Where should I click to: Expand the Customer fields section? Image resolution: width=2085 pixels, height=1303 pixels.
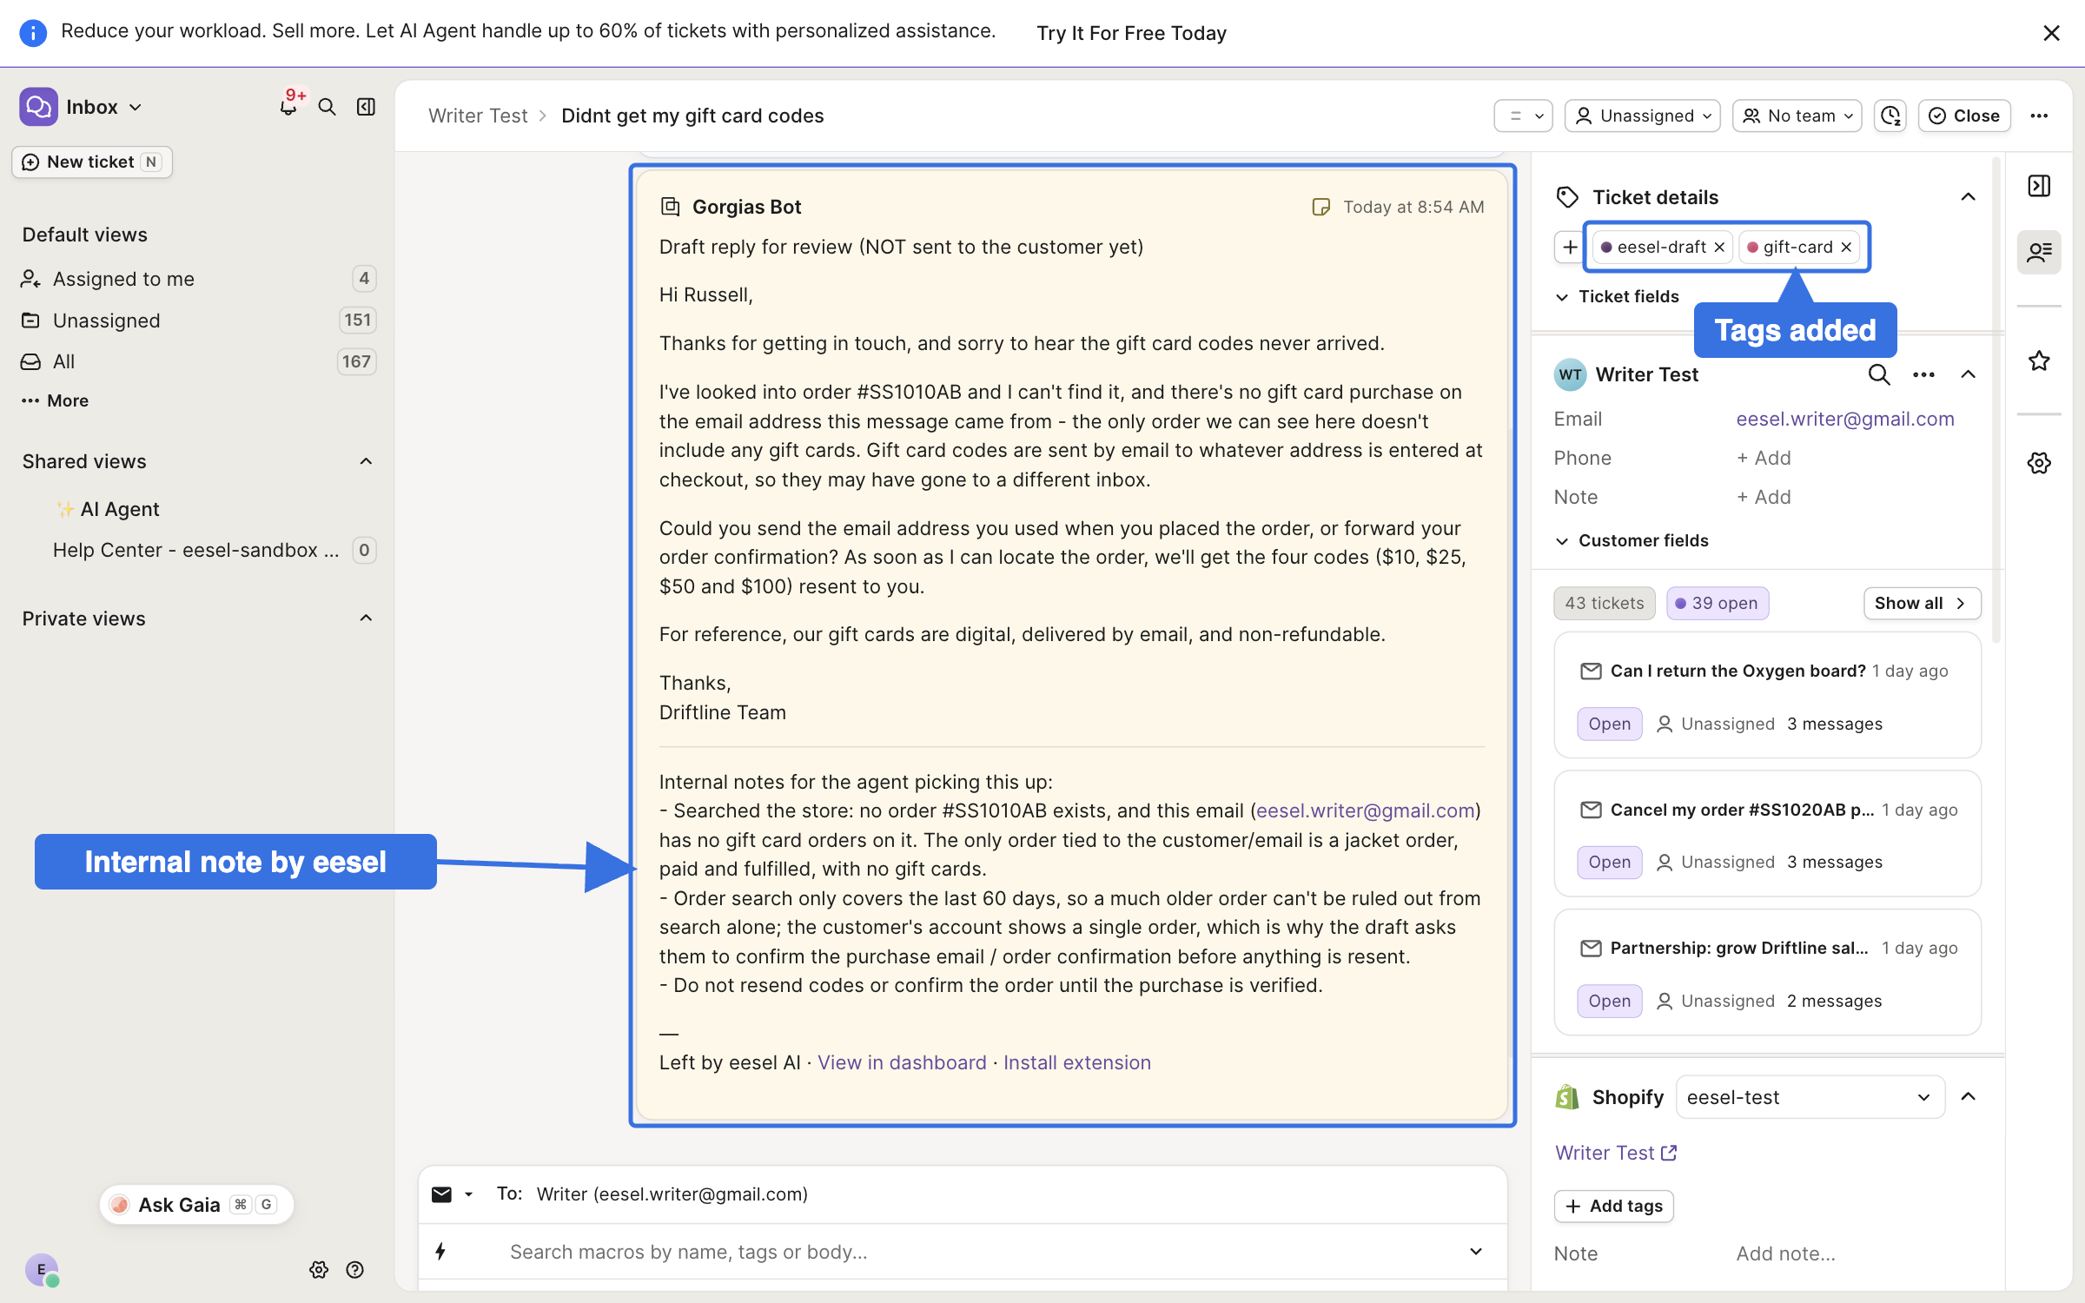[x=1632, y=540]
